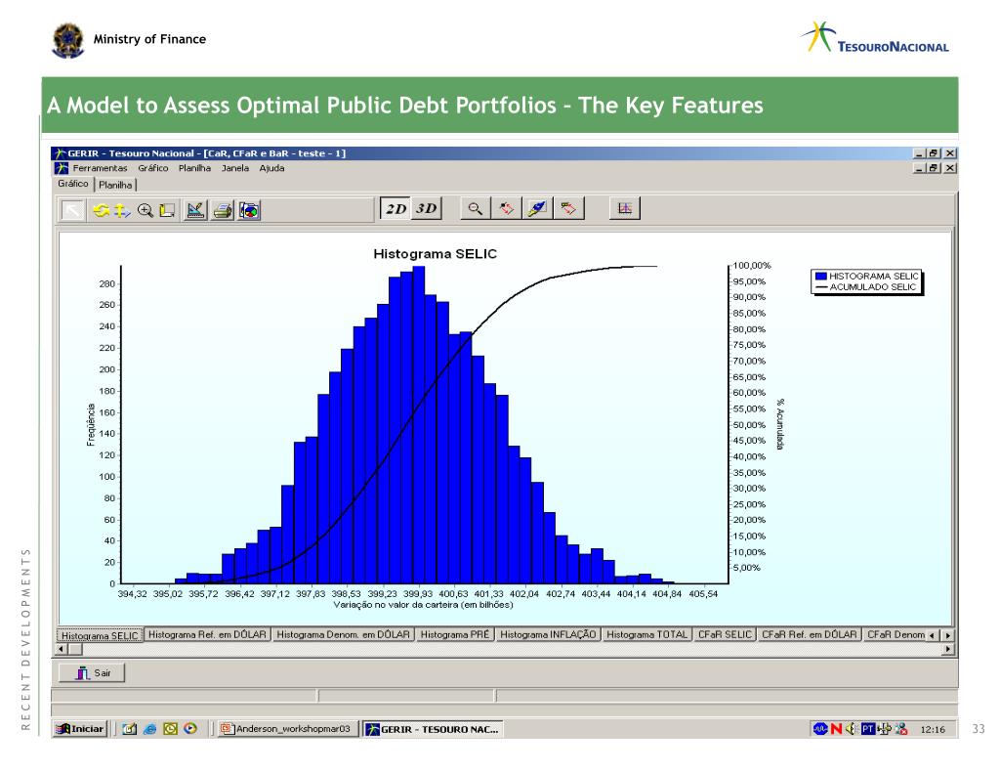Open the Janela menu
1000x773 pixels.
coord(235,168)
